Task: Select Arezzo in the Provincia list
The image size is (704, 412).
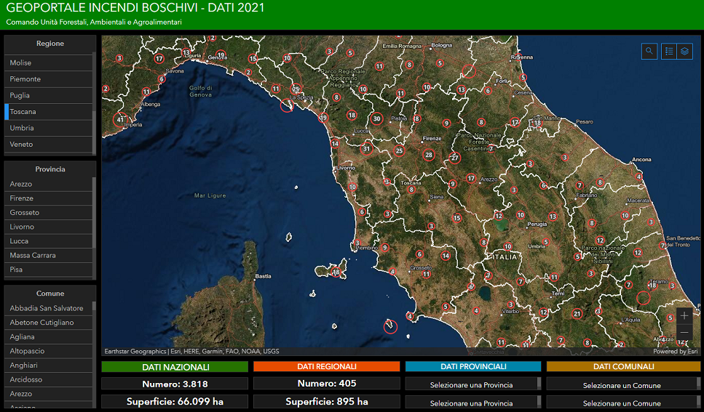Action: [49, 184]
